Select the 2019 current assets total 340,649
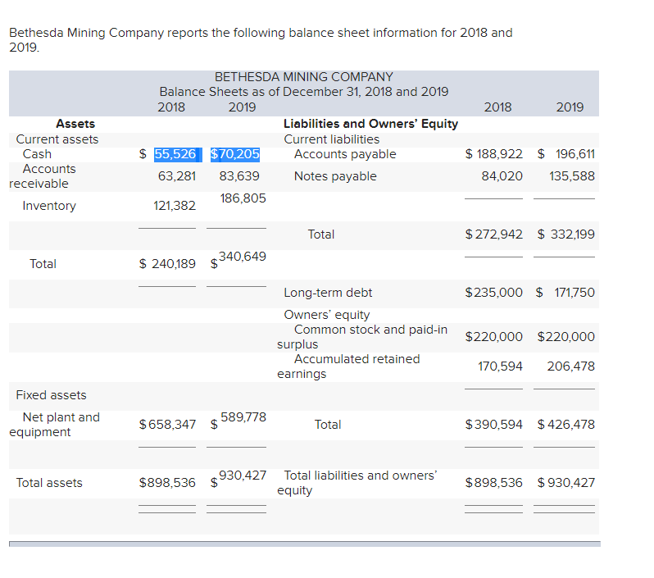This screenshot has height=578, width=654. pyautogui.click(x=242, y=257)
